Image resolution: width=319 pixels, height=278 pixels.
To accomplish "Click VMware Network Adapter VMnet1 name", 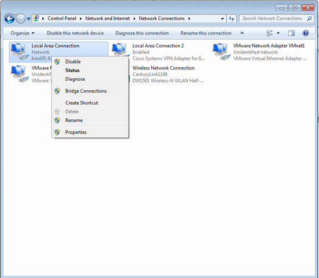I will pyautogui.click(x=269, y=46).
